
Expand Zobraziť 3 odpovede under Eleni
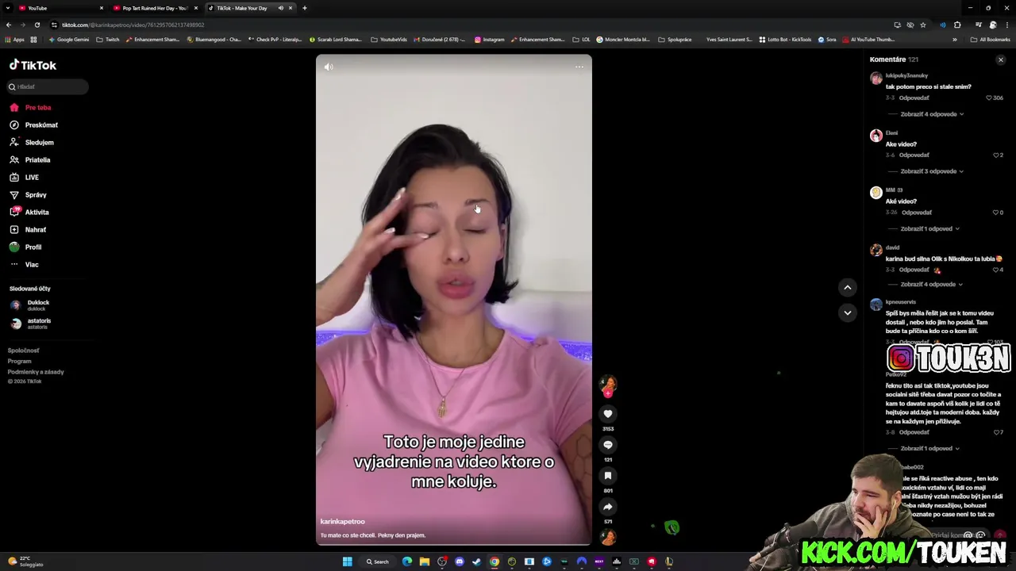(x=932, y=171)
